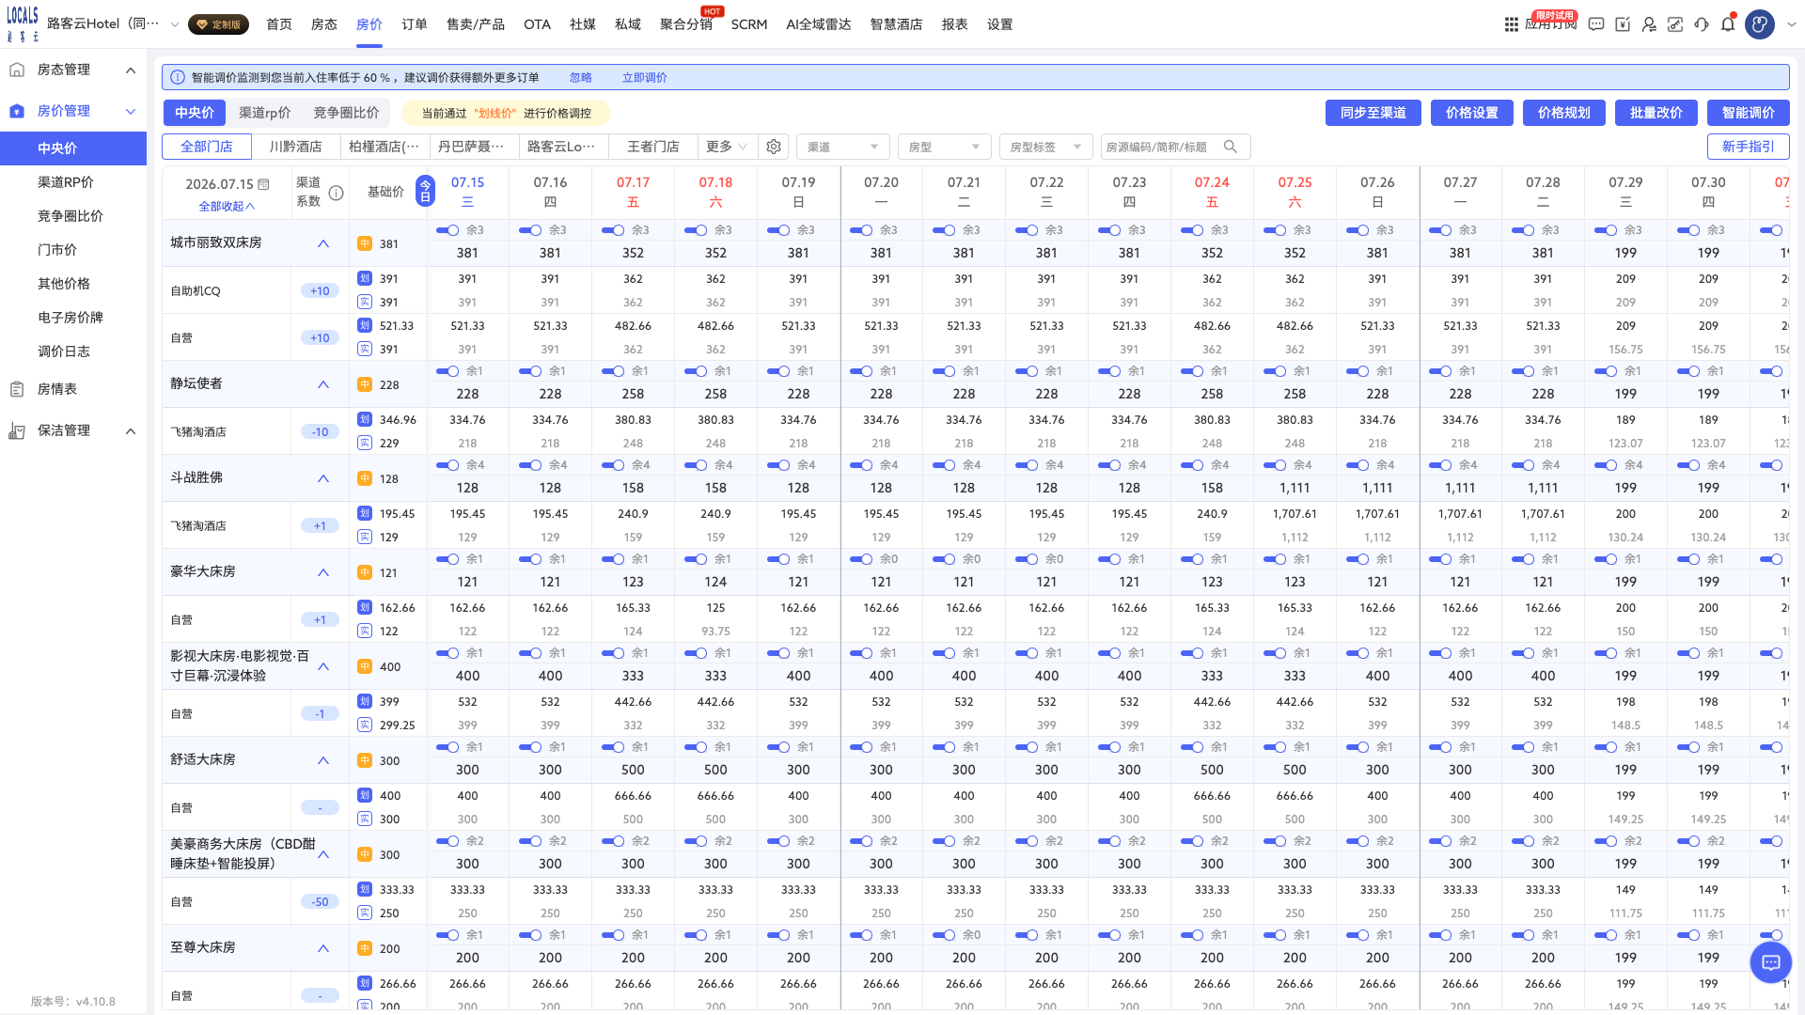
Task: Click the key scan icon in header
Action: [1675, 24]
